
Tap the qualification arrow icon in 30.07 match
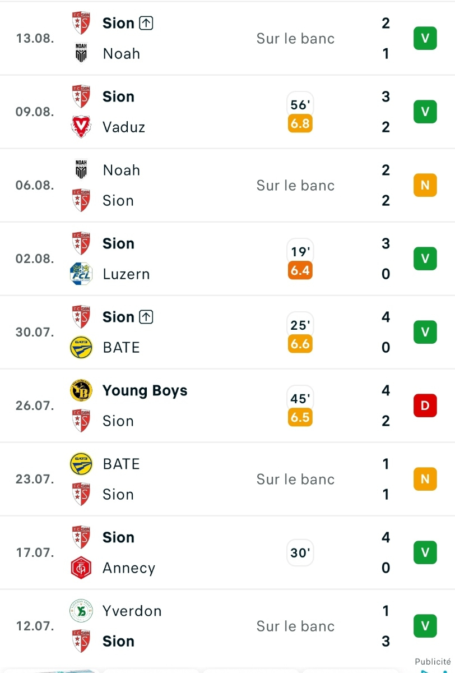click(146, 317)
